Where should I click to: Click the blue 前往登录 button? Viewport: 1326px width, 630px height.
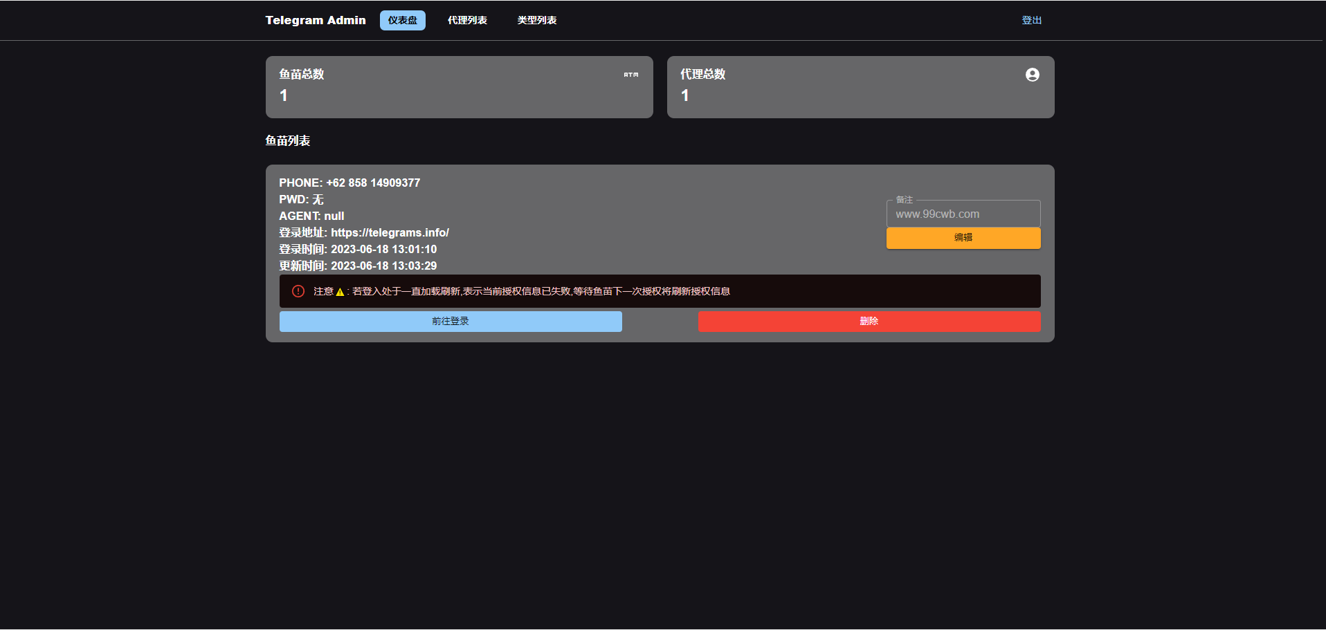451,321
